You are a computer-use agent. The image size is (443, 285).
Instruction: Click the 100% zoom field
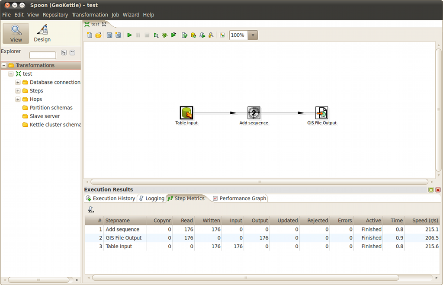click(238, 35)
